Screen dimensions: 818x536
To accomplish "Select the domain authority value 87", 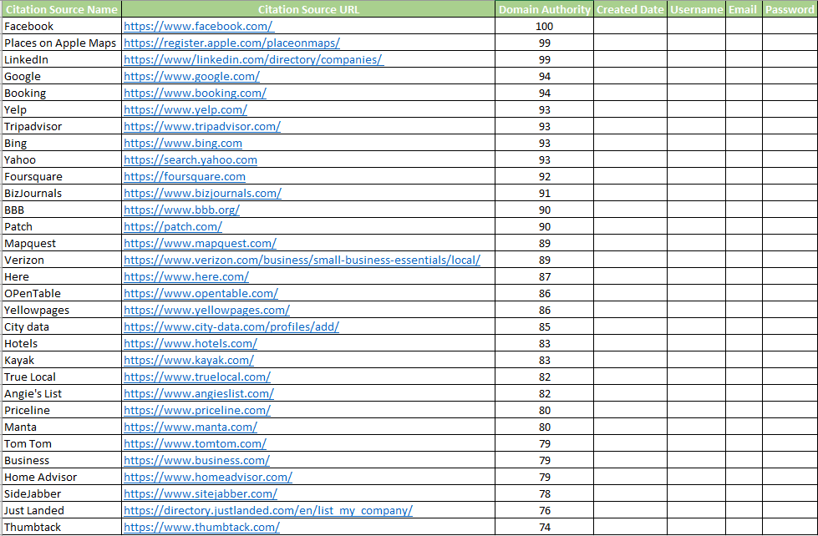I will 544,276.
